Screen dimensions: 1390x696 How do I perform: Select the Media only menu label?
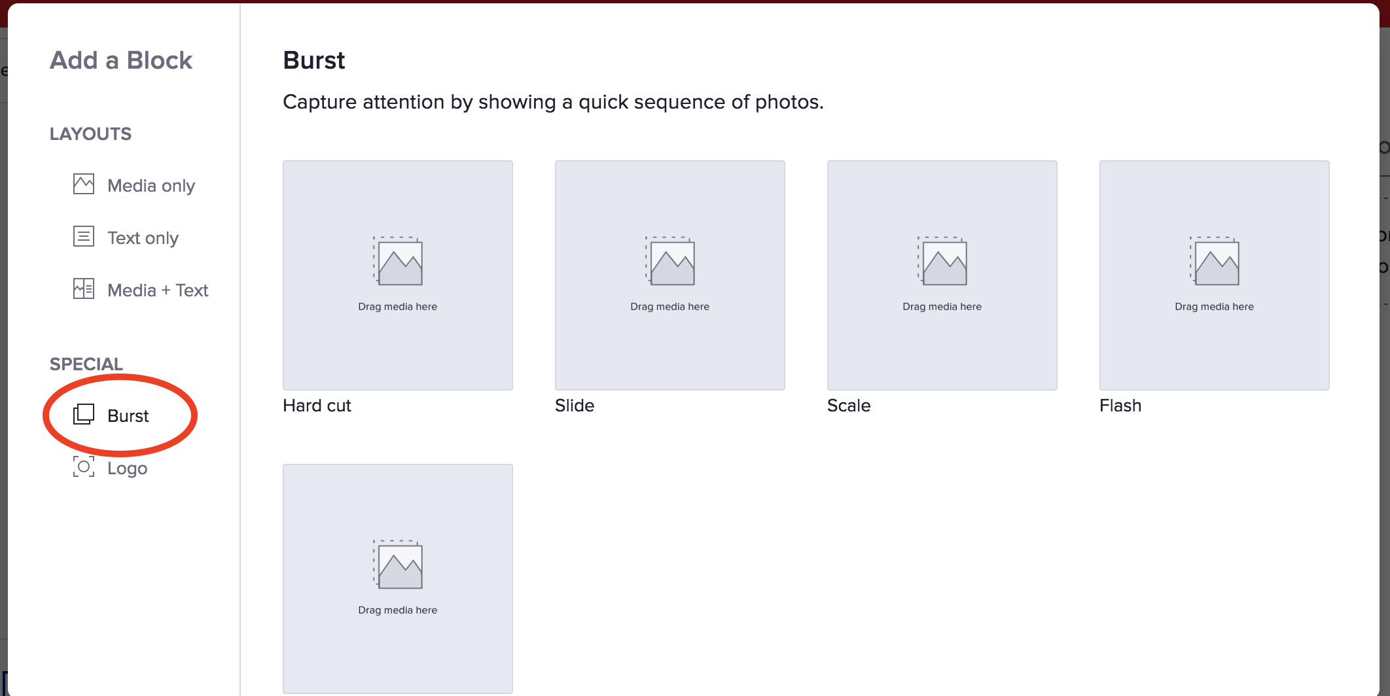(151, 186)
